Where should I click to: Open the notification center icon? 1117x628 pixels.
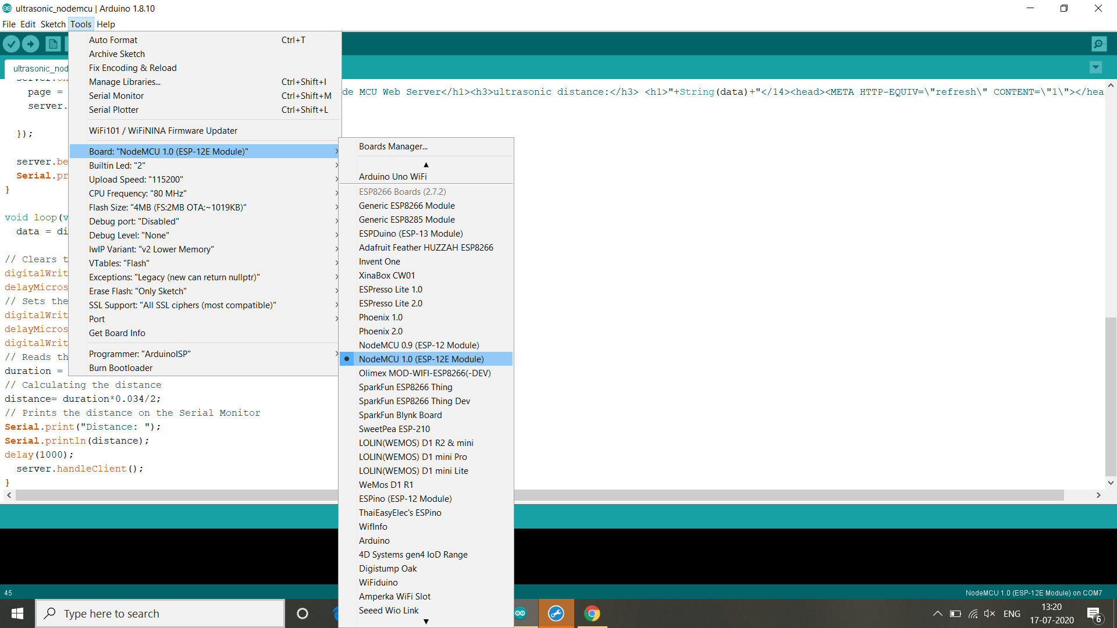point(1094,613)
